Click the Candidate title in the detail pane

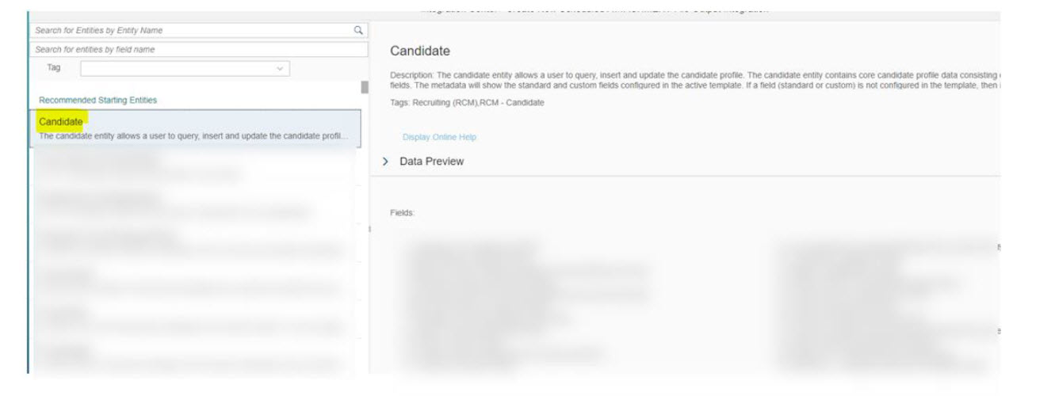(x=420, y=51)
